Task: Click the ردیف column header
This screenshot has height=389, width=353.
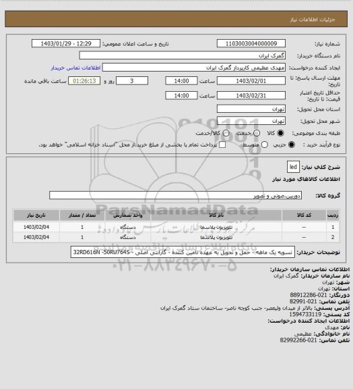Action: pos(333,215)
